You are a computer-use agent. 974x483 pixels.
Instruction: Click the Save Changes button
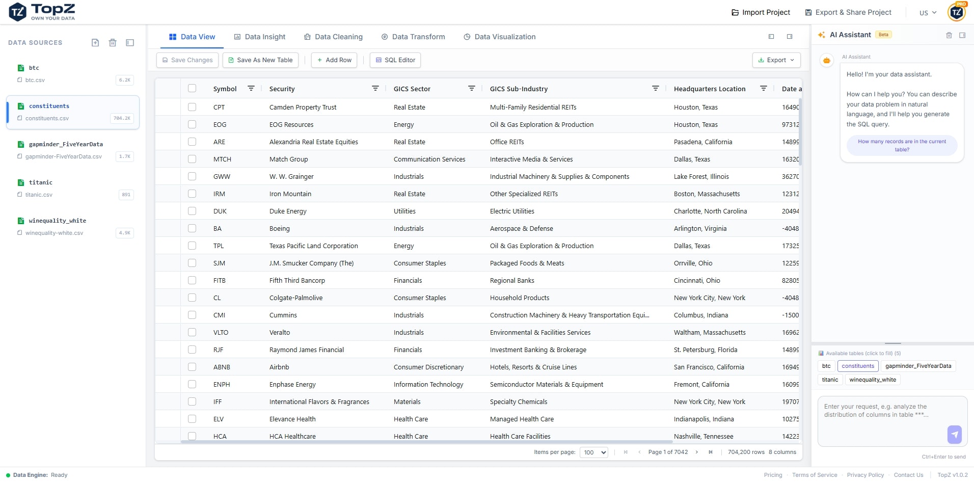coord(187,60)
